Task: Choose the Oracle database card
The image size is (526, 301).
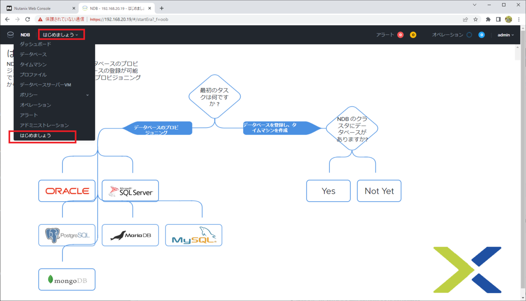Action: point(67,191)
